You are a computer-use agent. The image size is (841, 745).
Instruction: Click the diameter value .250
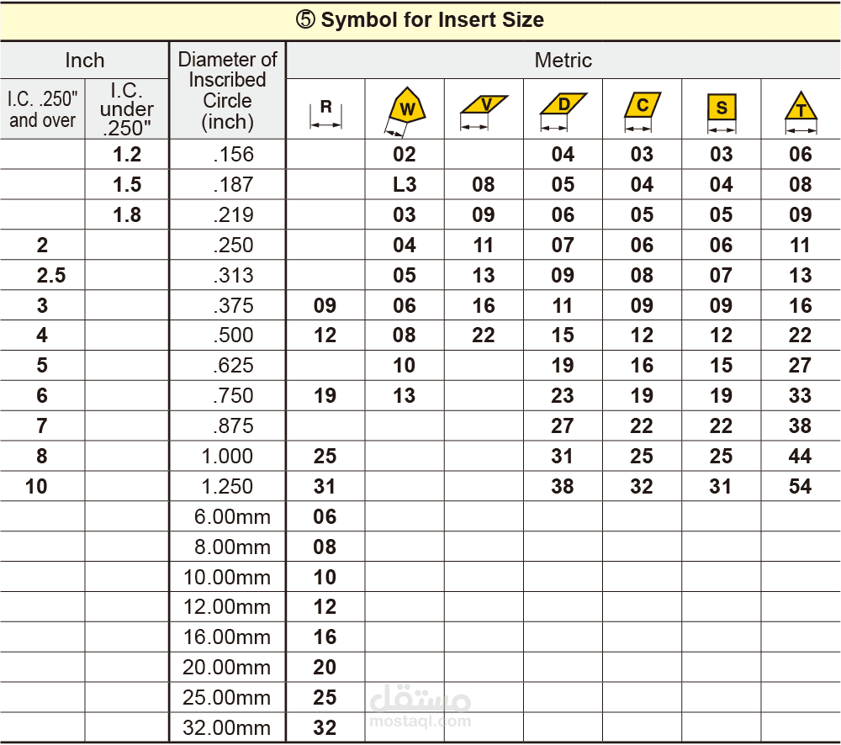pos(233,246)
